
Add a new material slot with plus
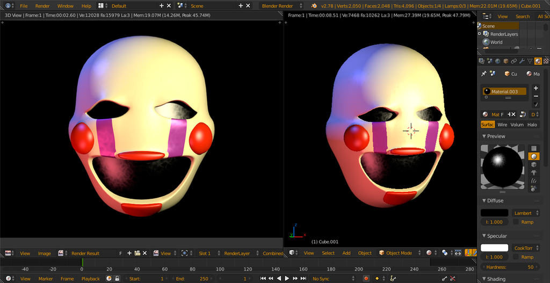(x=535, y=88)
